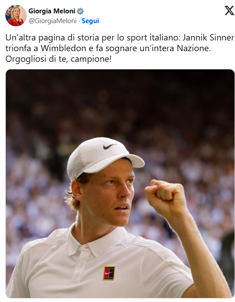The image size is (235, 302).
Task: Open the X logo link
Action: tap(229, 11)
